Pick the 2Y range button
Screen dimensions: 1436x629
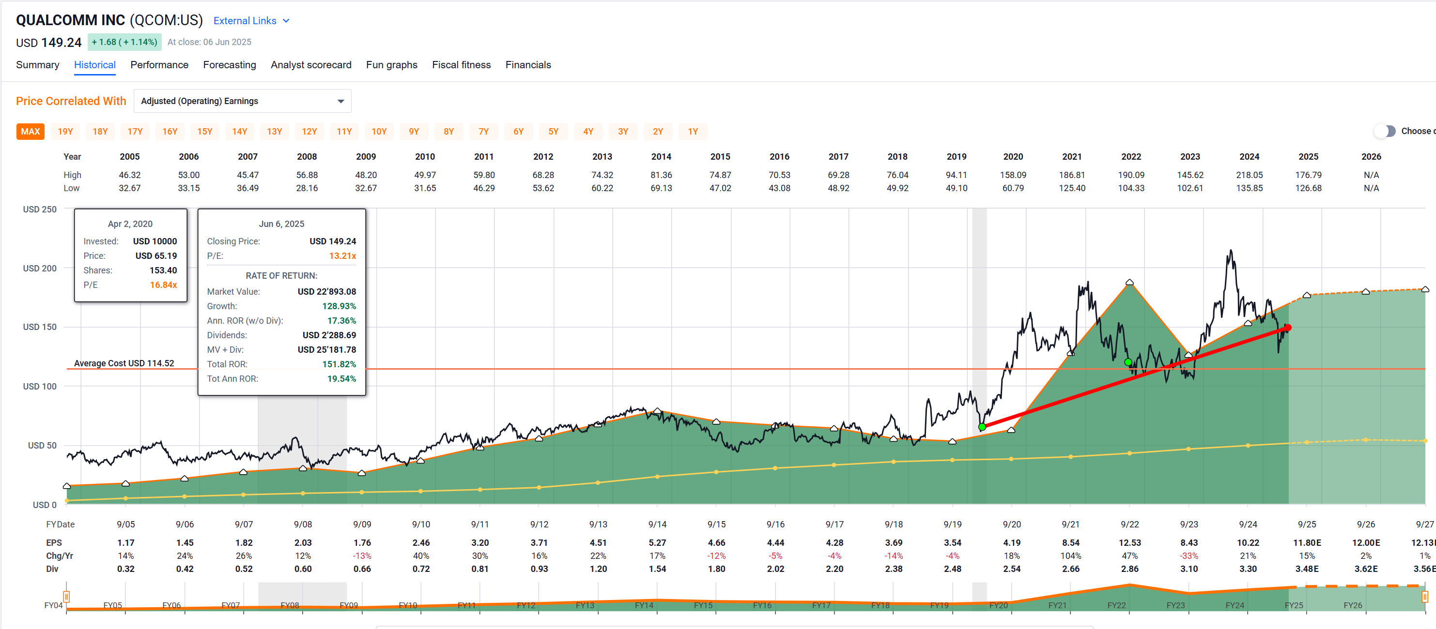tap(658, 132)
